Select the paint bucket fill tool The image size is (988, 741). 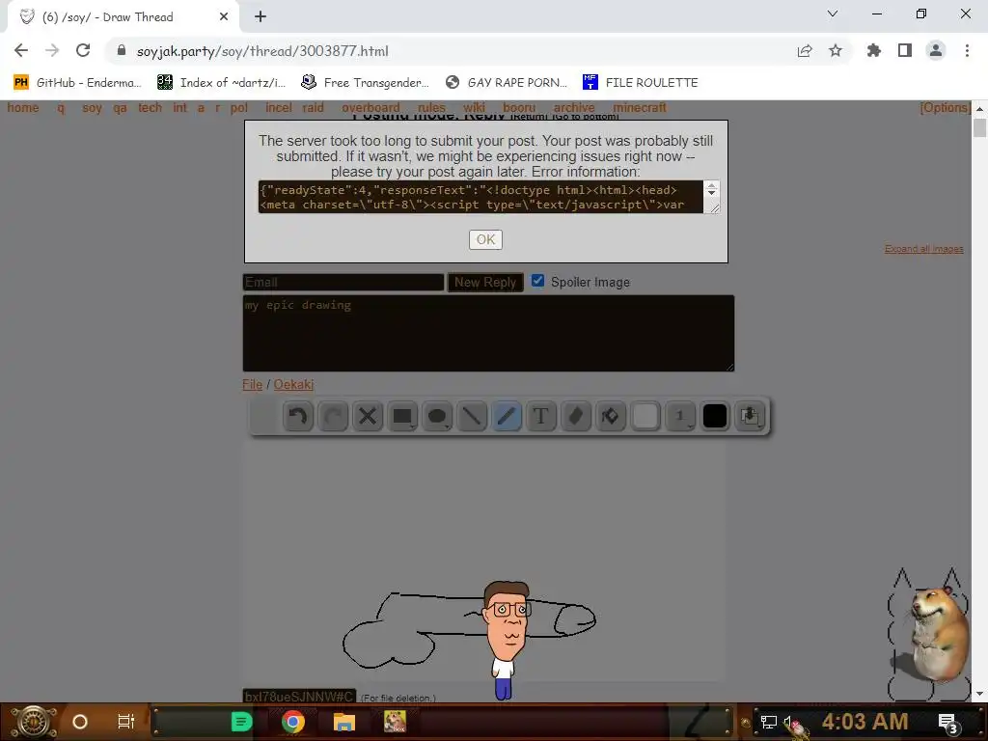(611, 416)
